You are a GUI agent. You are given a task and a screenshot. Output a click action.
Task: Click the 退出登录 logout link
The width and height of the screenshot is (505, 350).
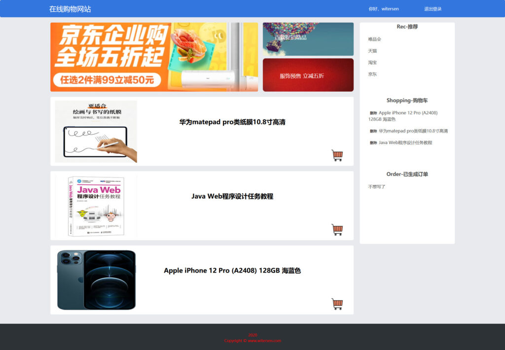pos(433,9)
